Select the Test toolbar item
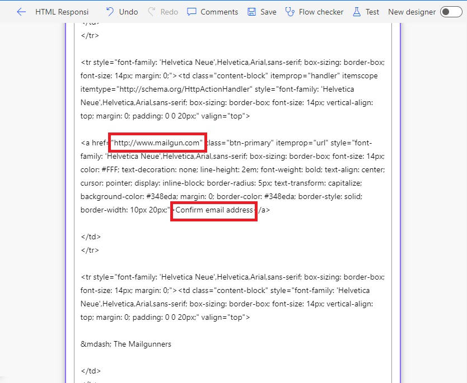The height and width of the screenshot is (383, 467). pyautogui.click(x=366, y=11)
